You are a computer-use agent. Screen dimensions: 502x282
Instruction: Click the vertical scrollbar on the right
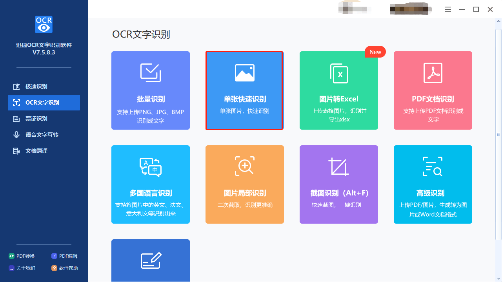point(498,134)
